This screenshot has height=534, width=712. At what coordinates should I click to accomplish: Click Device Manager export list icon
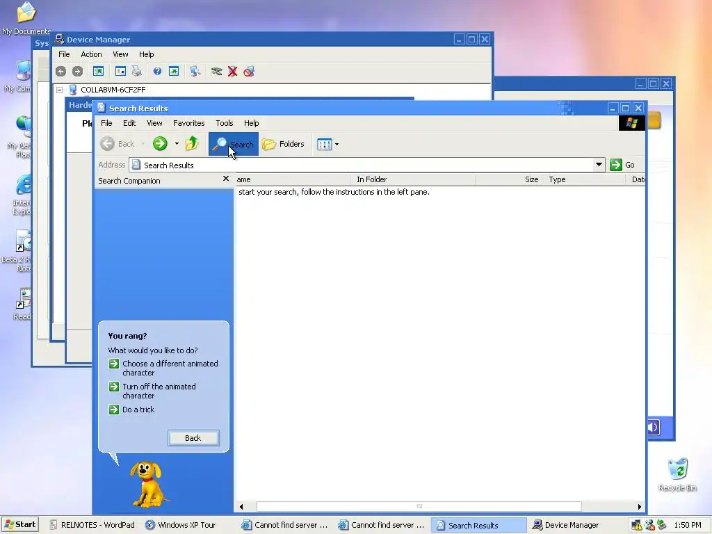point(174,72)
